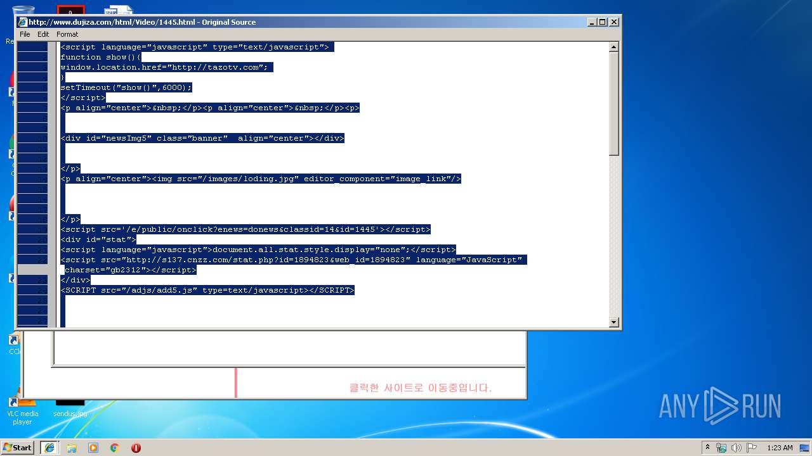Open the Edit menu
The width and height of the screenshot is (812, 456).
tap(43, 34)
